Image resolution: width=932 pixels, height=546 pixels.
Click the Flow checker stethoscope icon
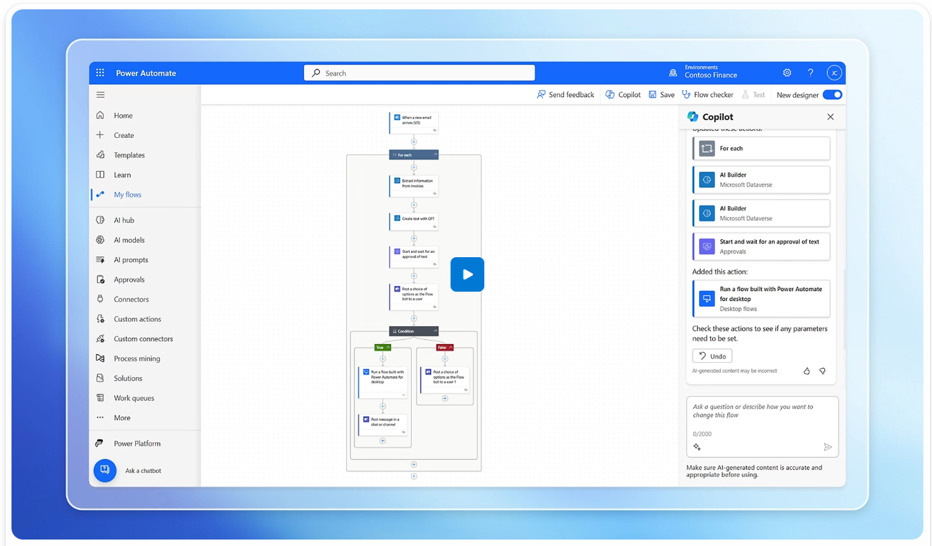686,94
